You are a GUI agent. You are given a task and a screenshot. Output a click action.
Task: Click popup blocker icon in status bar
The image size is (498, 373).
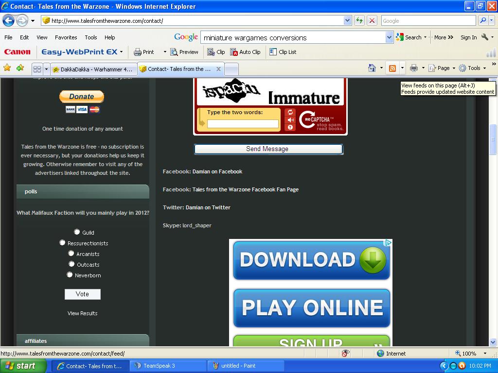345,354
